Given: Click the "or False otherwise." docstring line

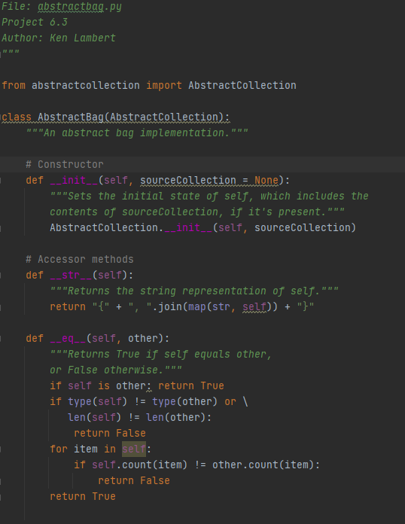Looking at the screenshot, I should 116,370.
